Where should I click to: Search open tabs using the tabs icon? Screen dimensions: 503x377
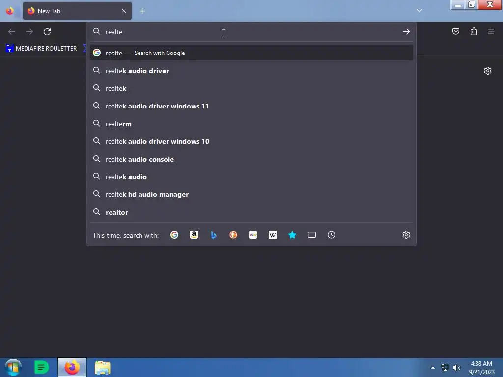coord(312,235)
